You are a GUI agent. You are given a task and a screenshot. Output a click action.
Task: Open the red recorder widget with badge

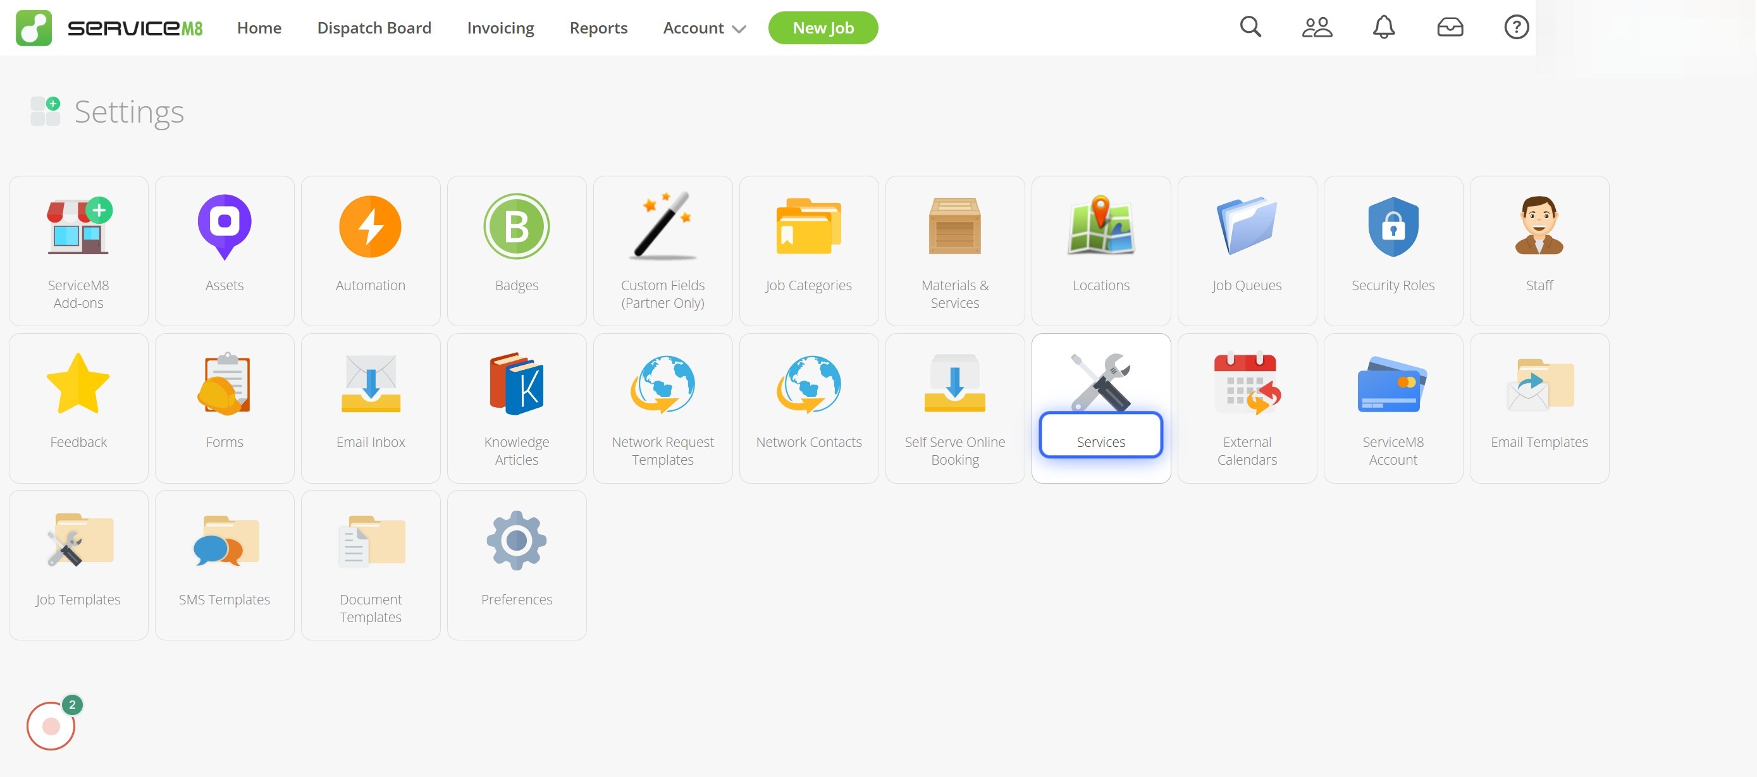point(51,725)
